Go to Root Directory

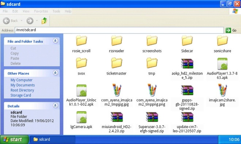click(x=22, y=90)
